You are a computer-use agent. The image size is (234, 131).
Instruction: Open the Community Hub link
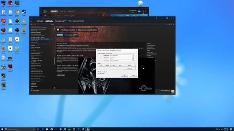point(151,45)
